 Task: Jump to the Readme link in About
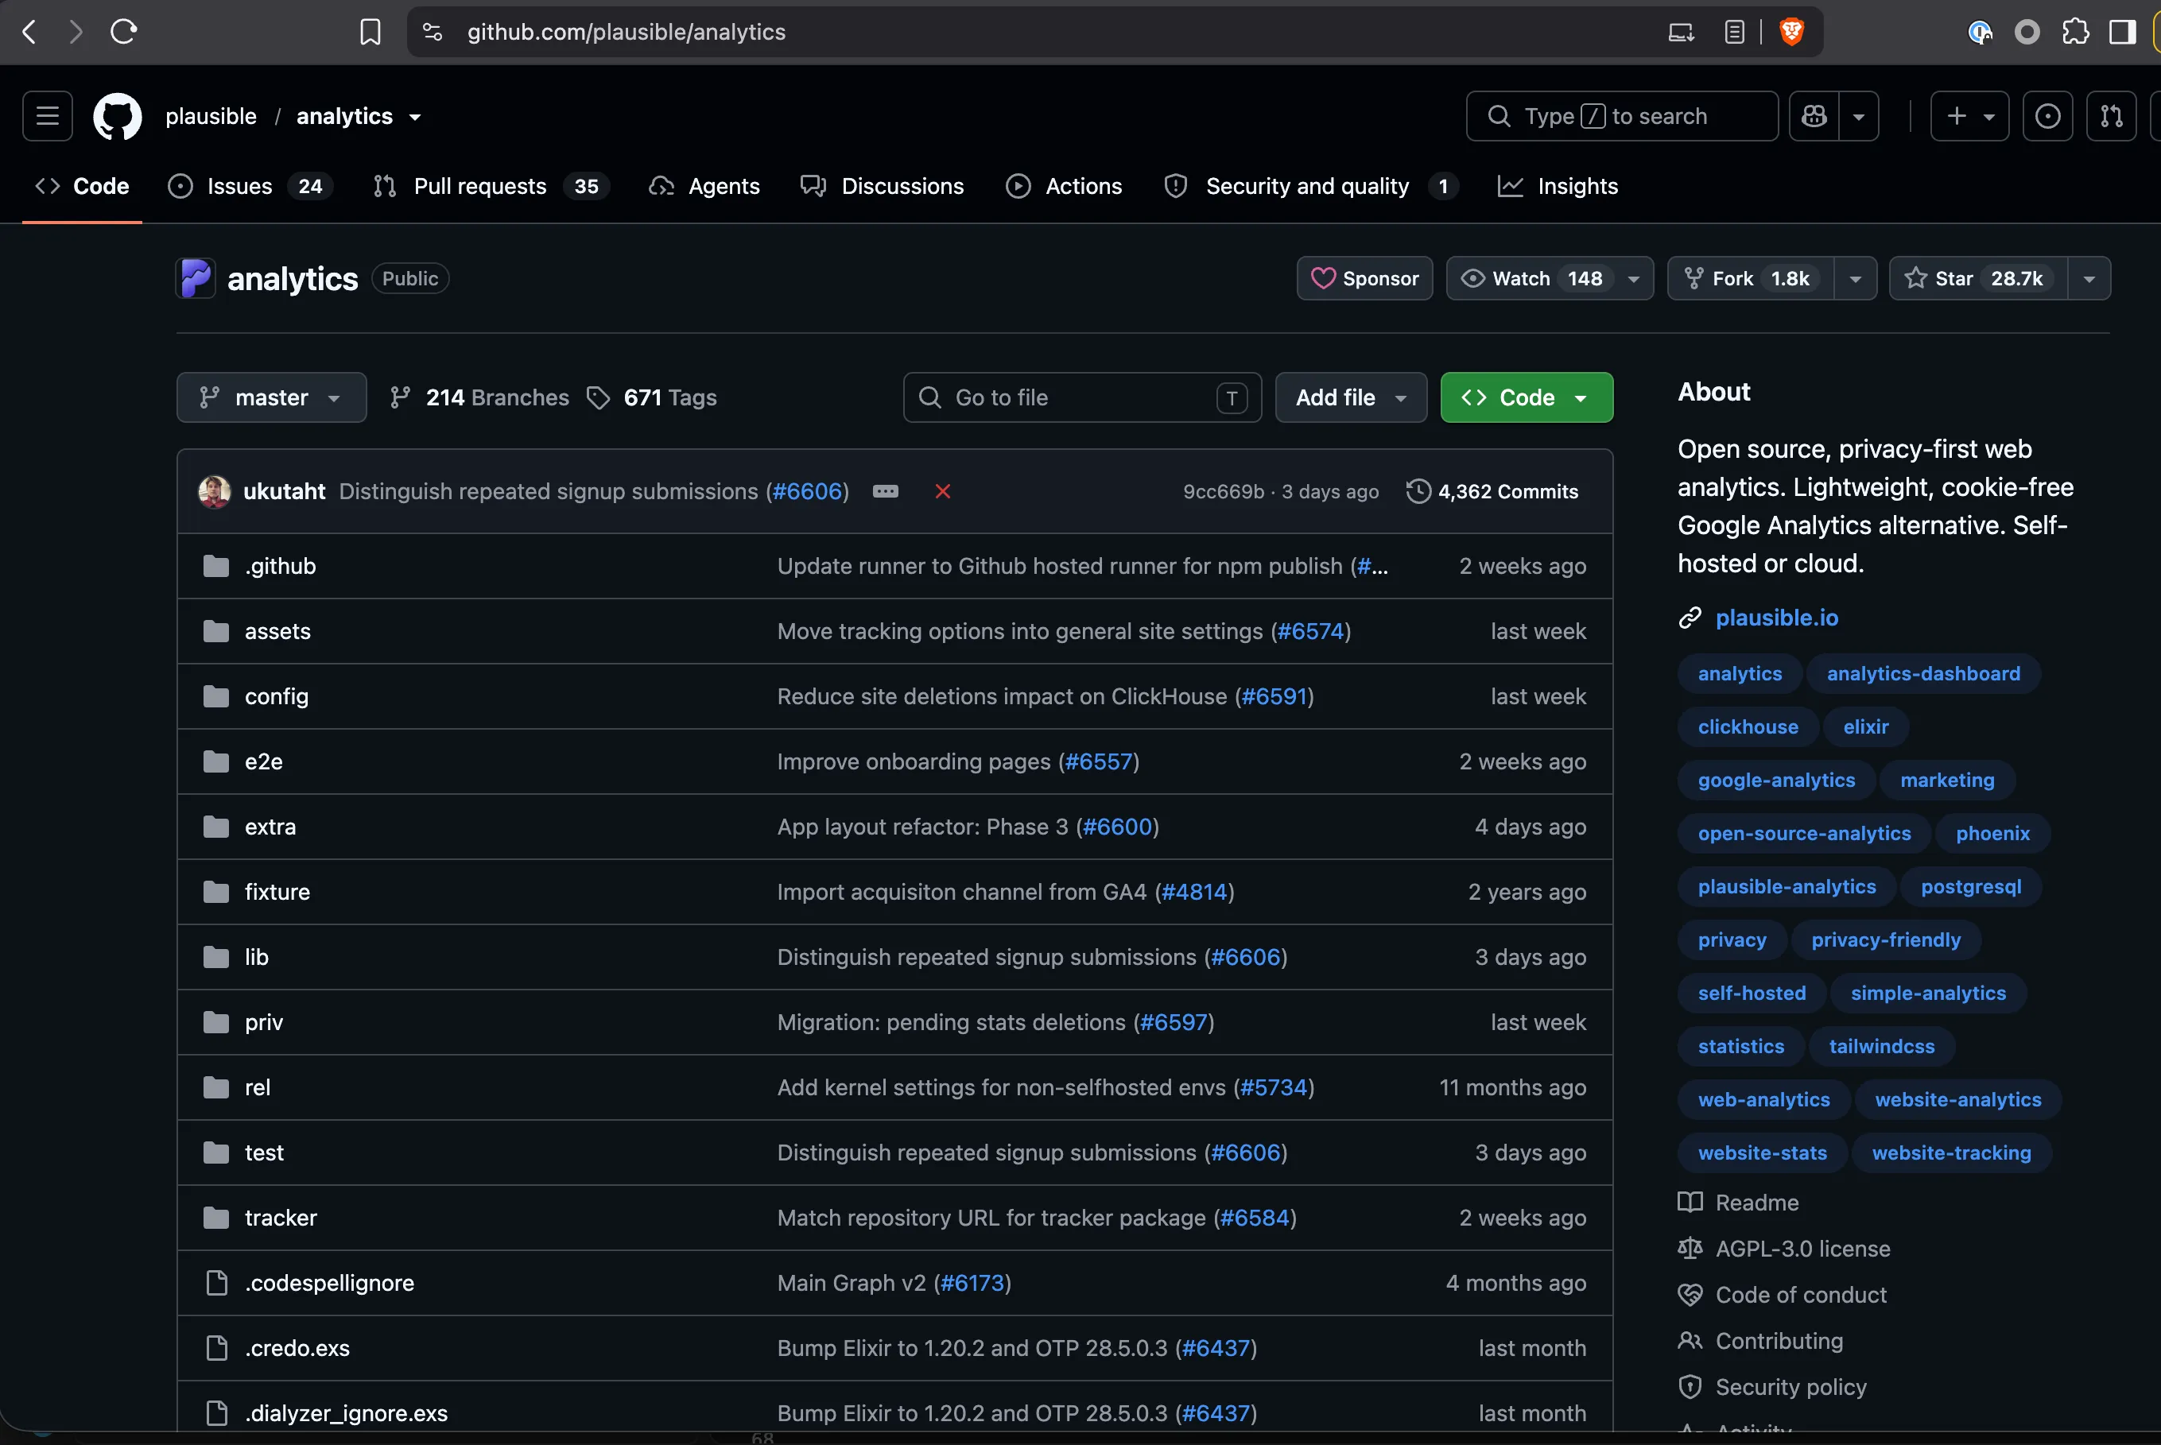tap(1756, 1203)
